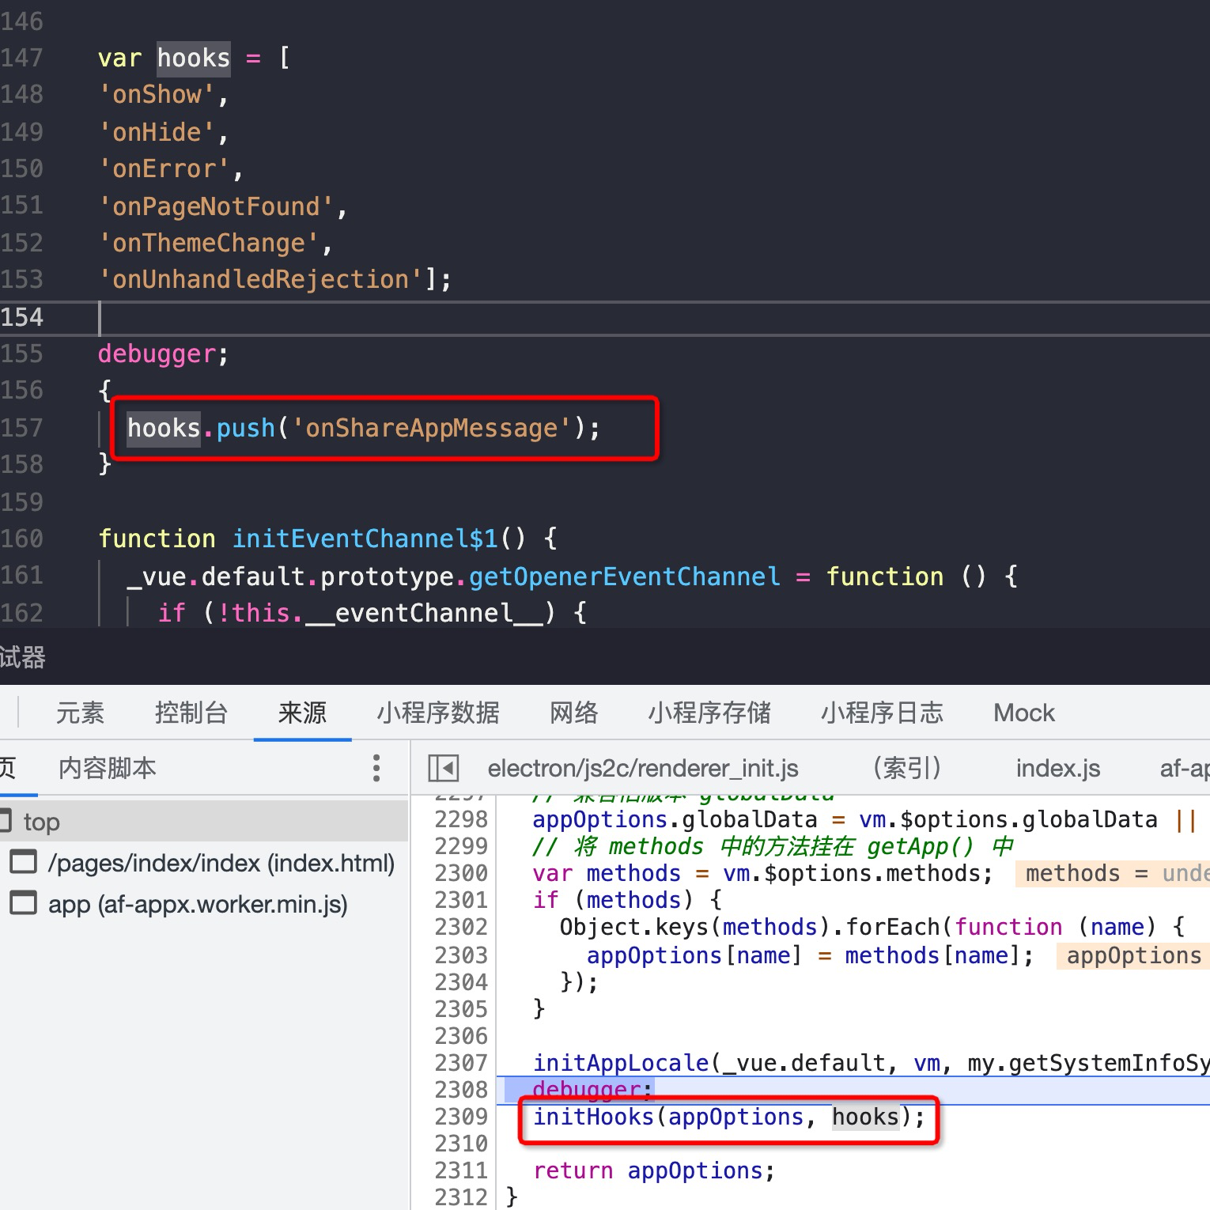1210x1210 pixels.
Task: Set a breakpoint on line number 157
Action: pos(24,428)
